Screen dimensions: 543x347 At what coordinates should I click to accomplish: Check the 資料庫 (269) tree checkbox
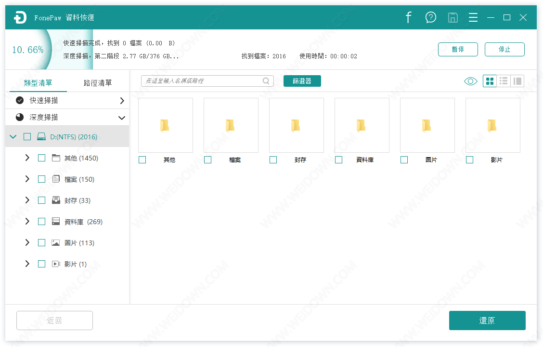(41, 222)
